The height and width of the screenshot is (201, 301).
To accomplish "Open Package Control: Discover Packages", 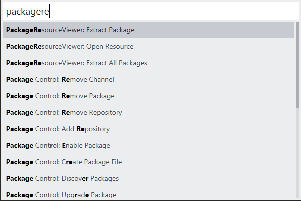I will pos(62,178).
